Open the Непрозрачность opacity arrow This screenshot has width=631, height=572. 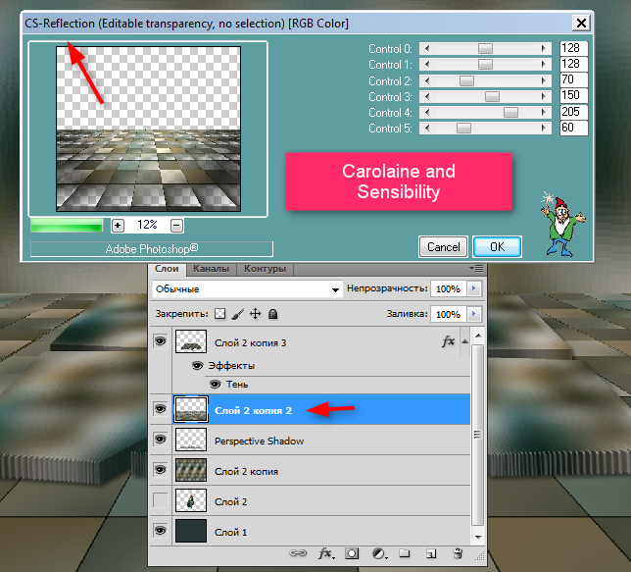tap(473, 288)
